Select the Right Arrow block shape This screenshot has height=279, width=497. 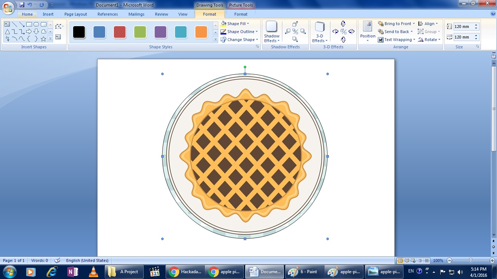29,32
